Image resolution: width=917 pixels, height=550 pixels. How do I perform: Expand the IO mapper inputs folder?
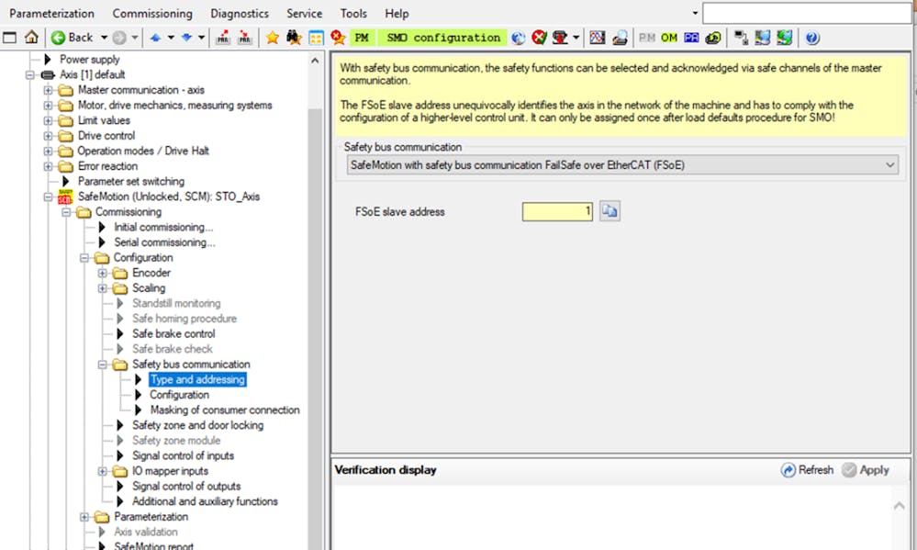pos(102,471)
